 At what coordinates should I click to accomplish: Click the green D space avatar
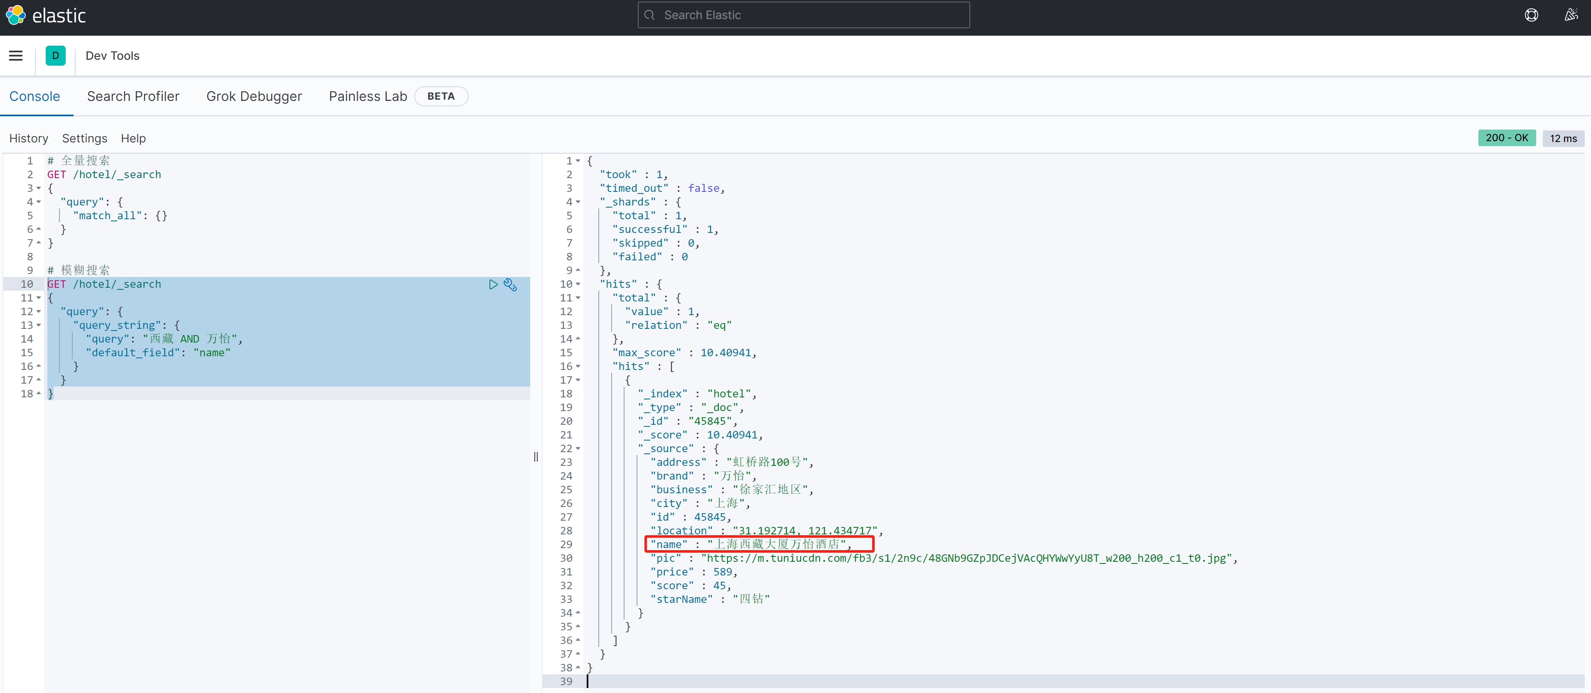click(56, 56)
